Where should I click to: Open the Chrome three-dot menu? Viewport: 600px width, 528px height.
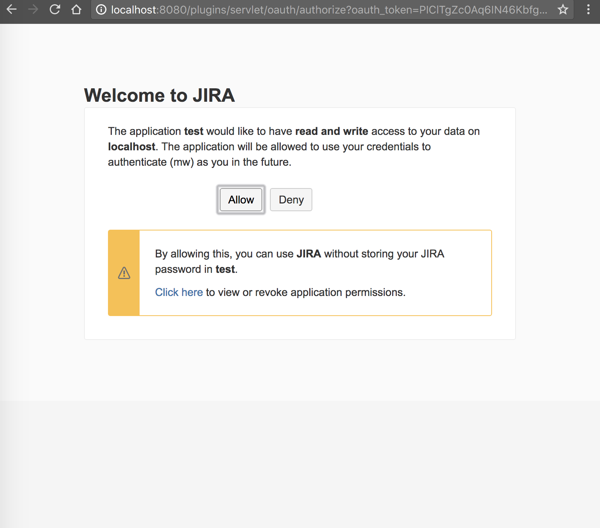pos(588,10)
